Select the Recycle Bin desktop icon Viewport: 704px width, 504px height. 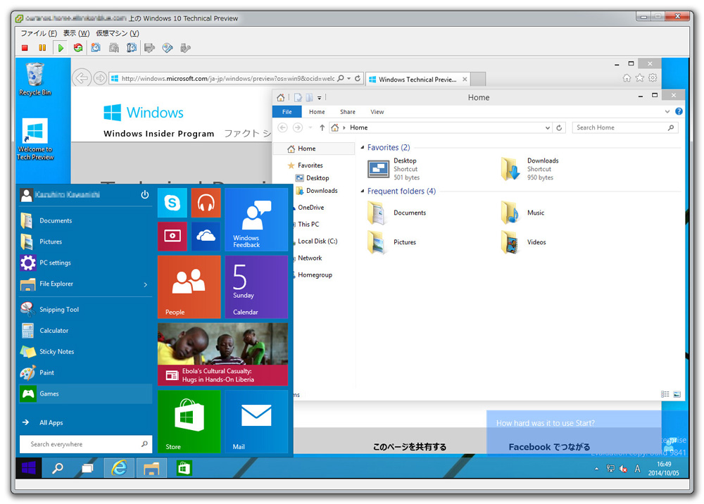click(x=35, y=80)
